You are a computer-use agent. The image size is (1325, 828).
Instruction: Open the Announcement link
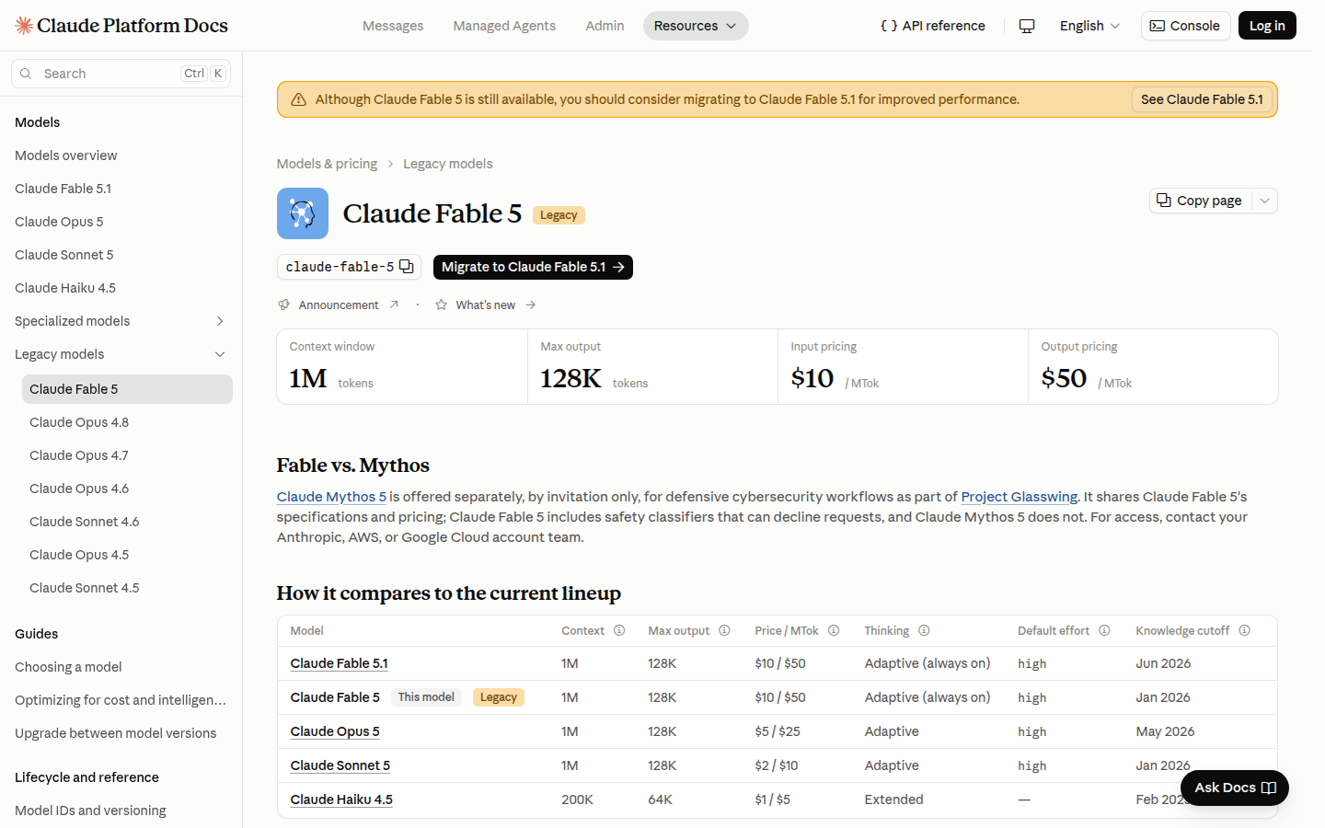pyautogui.click(x=339, y=305)
